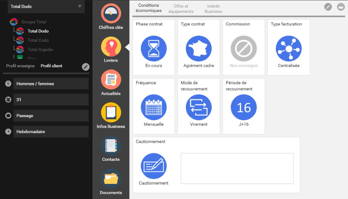Click the Mode de recouvrement card title

[194, 86]
